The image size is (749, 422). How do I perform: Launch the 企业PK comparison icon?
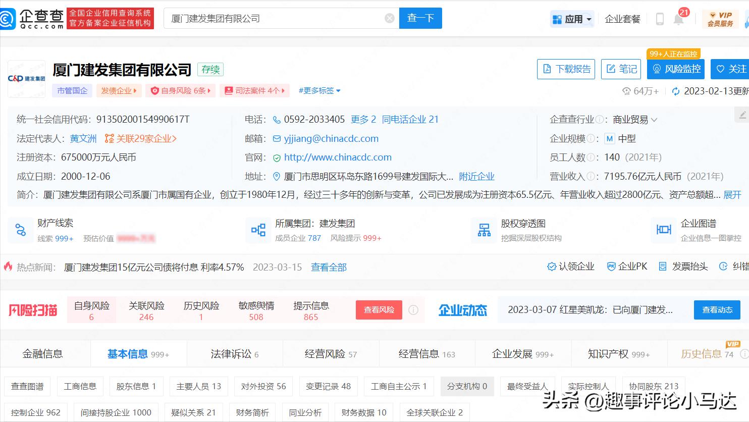(x=626, y=266)
